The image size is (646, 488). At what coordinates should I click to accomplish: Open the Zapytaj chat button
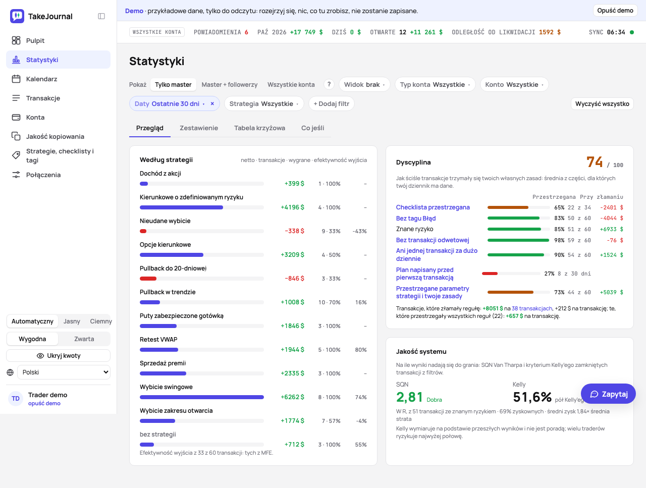[608, 394]
